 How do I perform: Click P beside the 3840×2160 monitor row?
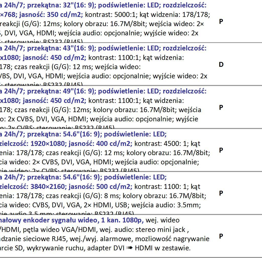pyautogui.click(x=221, y=193)
